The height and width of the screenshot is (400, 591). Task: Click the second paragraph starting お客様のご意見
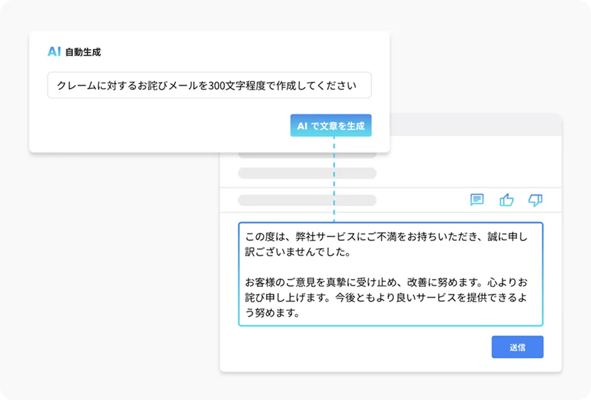point(386,298)
